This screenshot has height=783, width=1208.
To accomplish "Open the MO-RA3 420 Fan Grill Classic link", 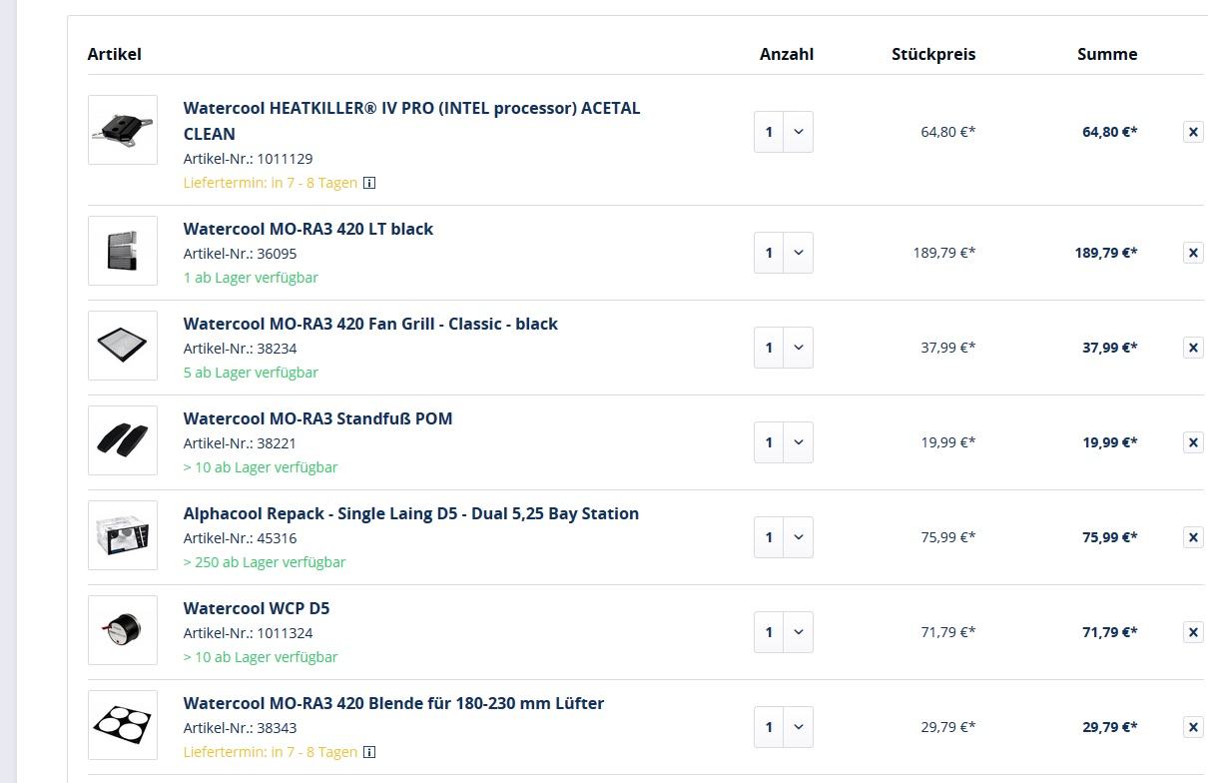I will 370,324.
